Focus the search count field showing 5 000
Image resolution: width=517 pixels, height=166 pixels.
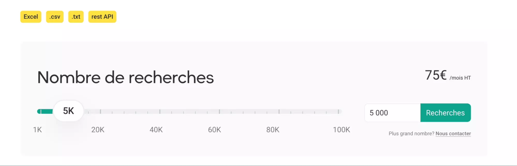(392, 113)
